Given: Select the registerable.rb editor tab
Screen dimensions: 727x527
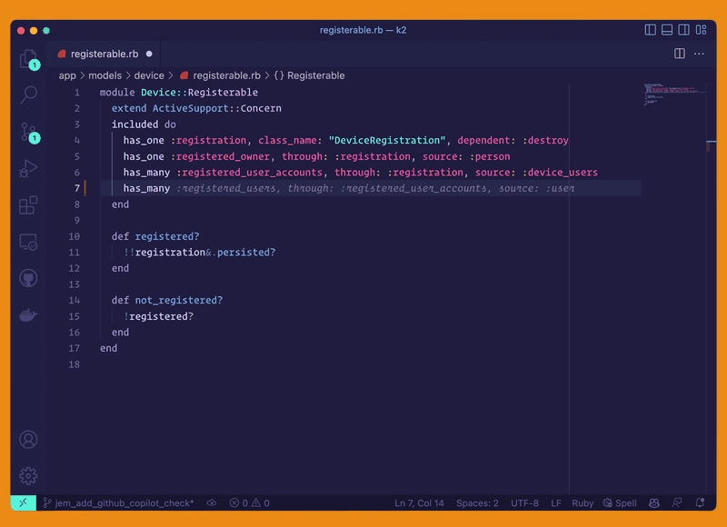Looking at the screenshot, I should pos(104,54).
